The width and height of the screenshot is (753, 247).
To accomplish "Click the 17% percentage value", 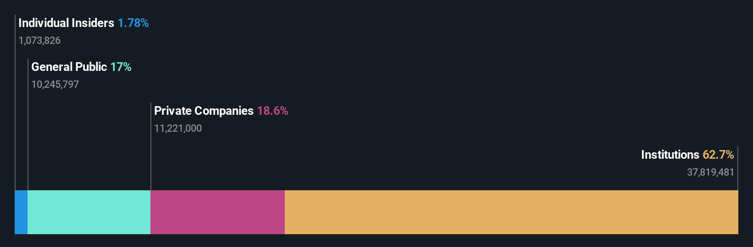I will click(x=121, y=67).
